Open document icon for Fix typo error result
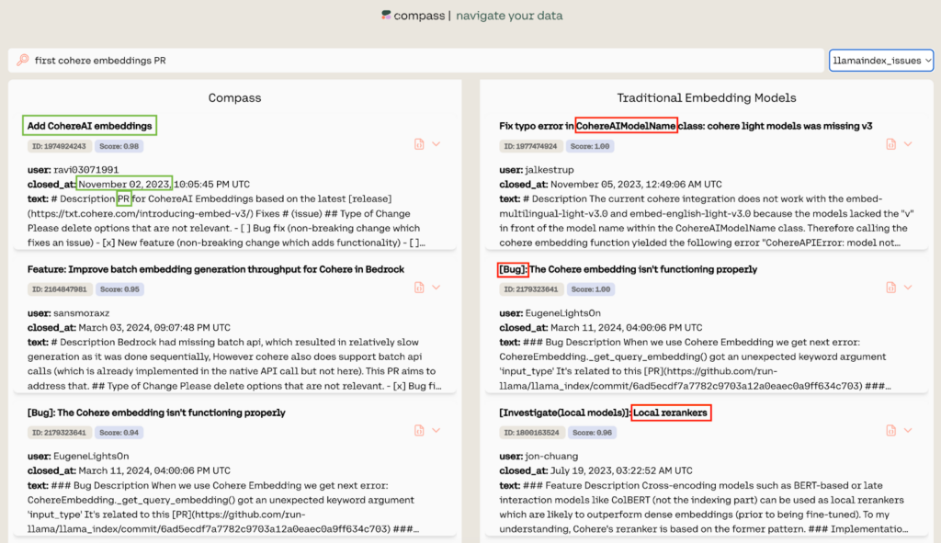941x543 pixels. click(x=890, y=144)
